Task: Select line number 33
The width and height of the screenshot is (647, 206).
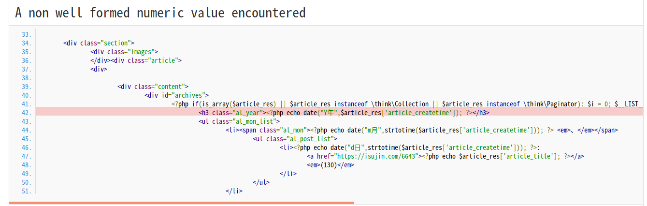Action: [27, 34]
